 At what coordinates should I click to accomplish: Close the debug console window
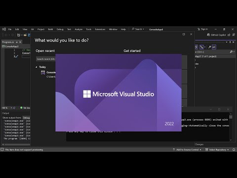pos(228,109)
